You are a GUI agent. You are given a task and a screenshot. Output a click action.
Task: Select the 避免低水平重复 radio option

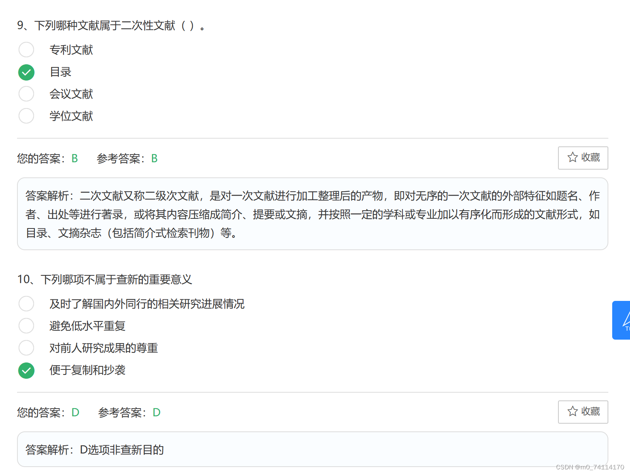point(26,326)
